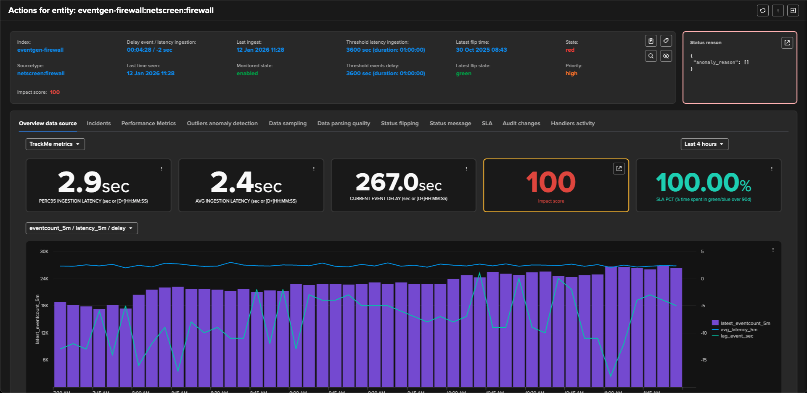Open the Outliers anomaly detection tab

222,124
